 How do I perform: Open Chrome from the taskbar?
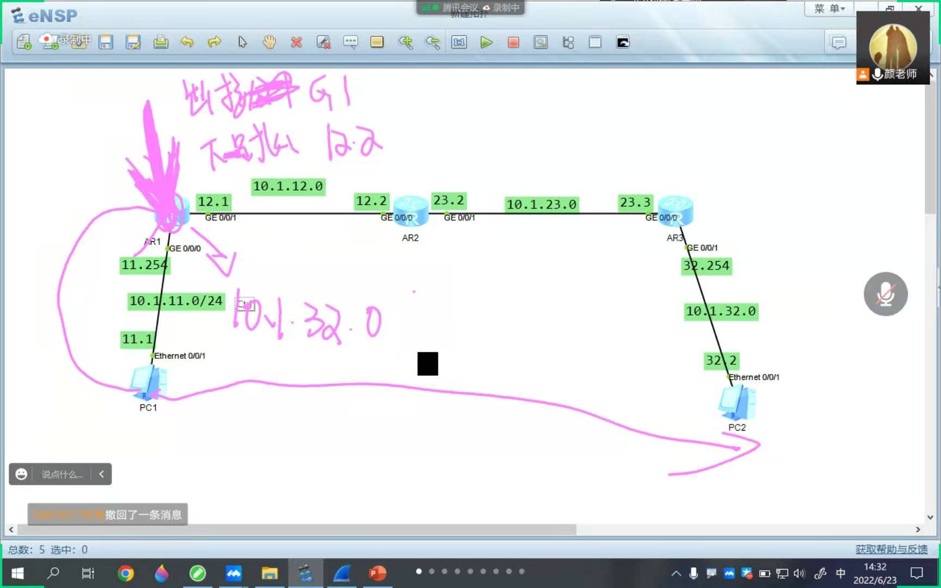pos(126,573)
